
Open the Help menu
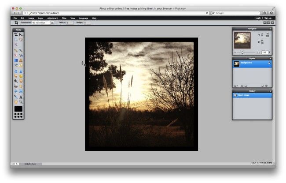[94, 18]
